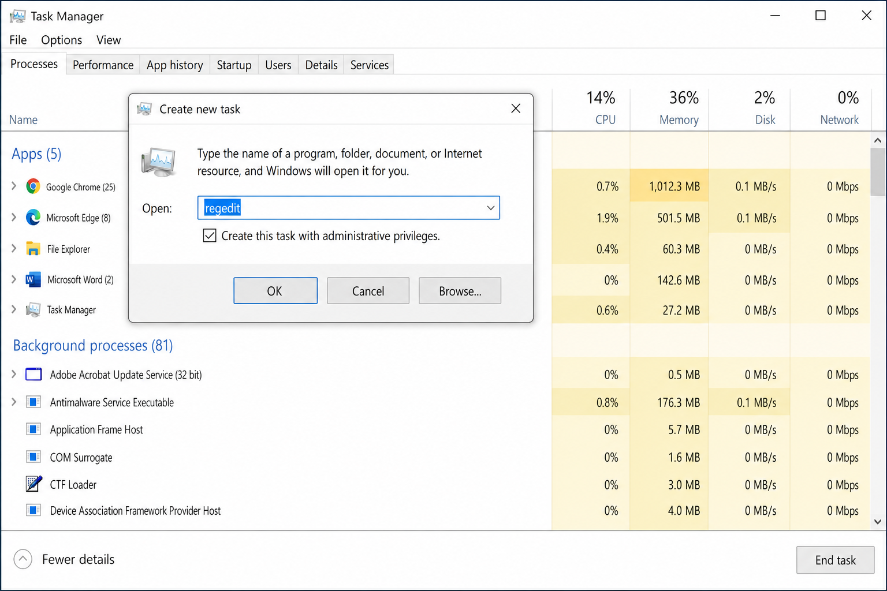
Task: Switch to the App history tab
Action: click(174, 65)
